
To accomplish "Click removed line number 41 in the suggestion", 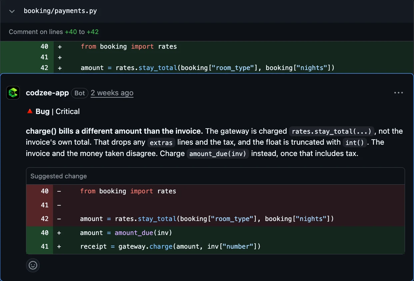I will (45, 205).
